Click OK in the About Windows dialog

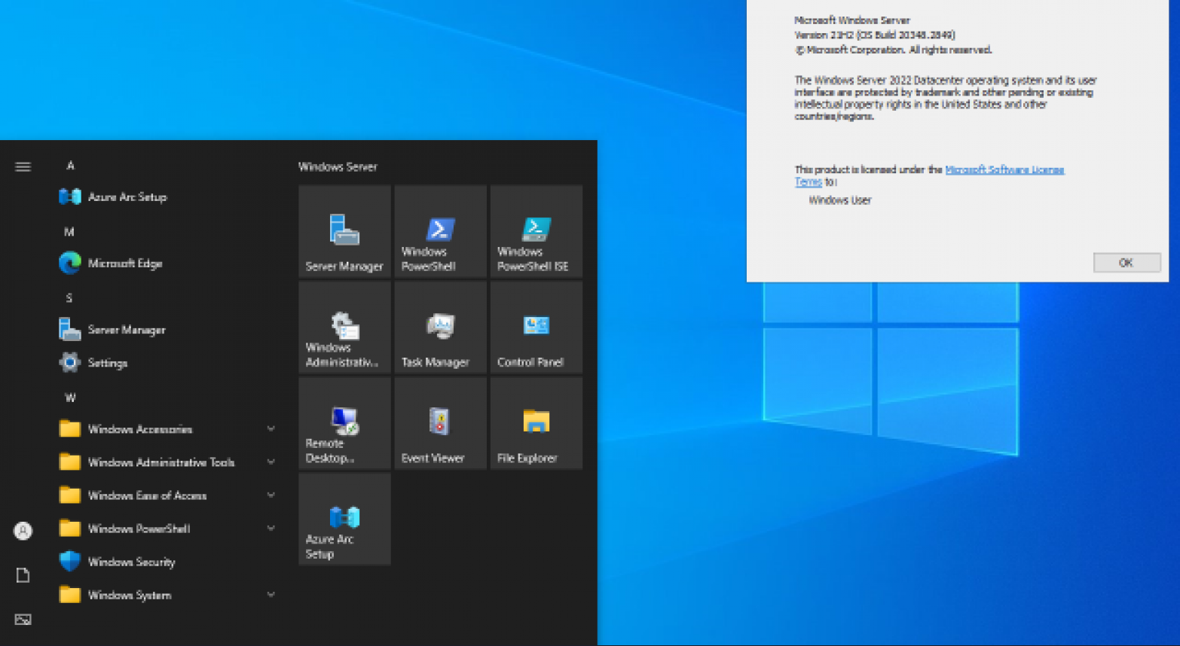(1127, 263)
